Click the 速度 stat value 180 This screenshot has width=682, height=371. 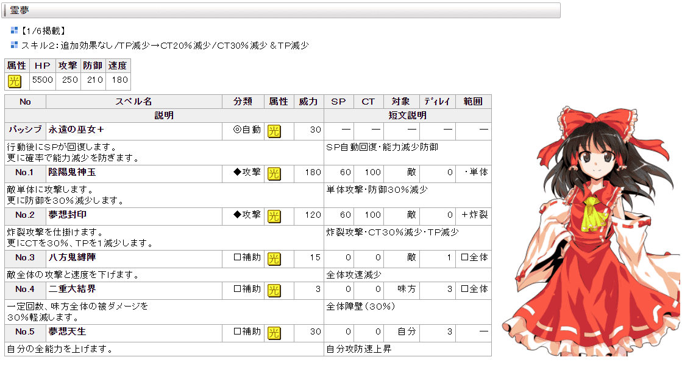[119, 80]
